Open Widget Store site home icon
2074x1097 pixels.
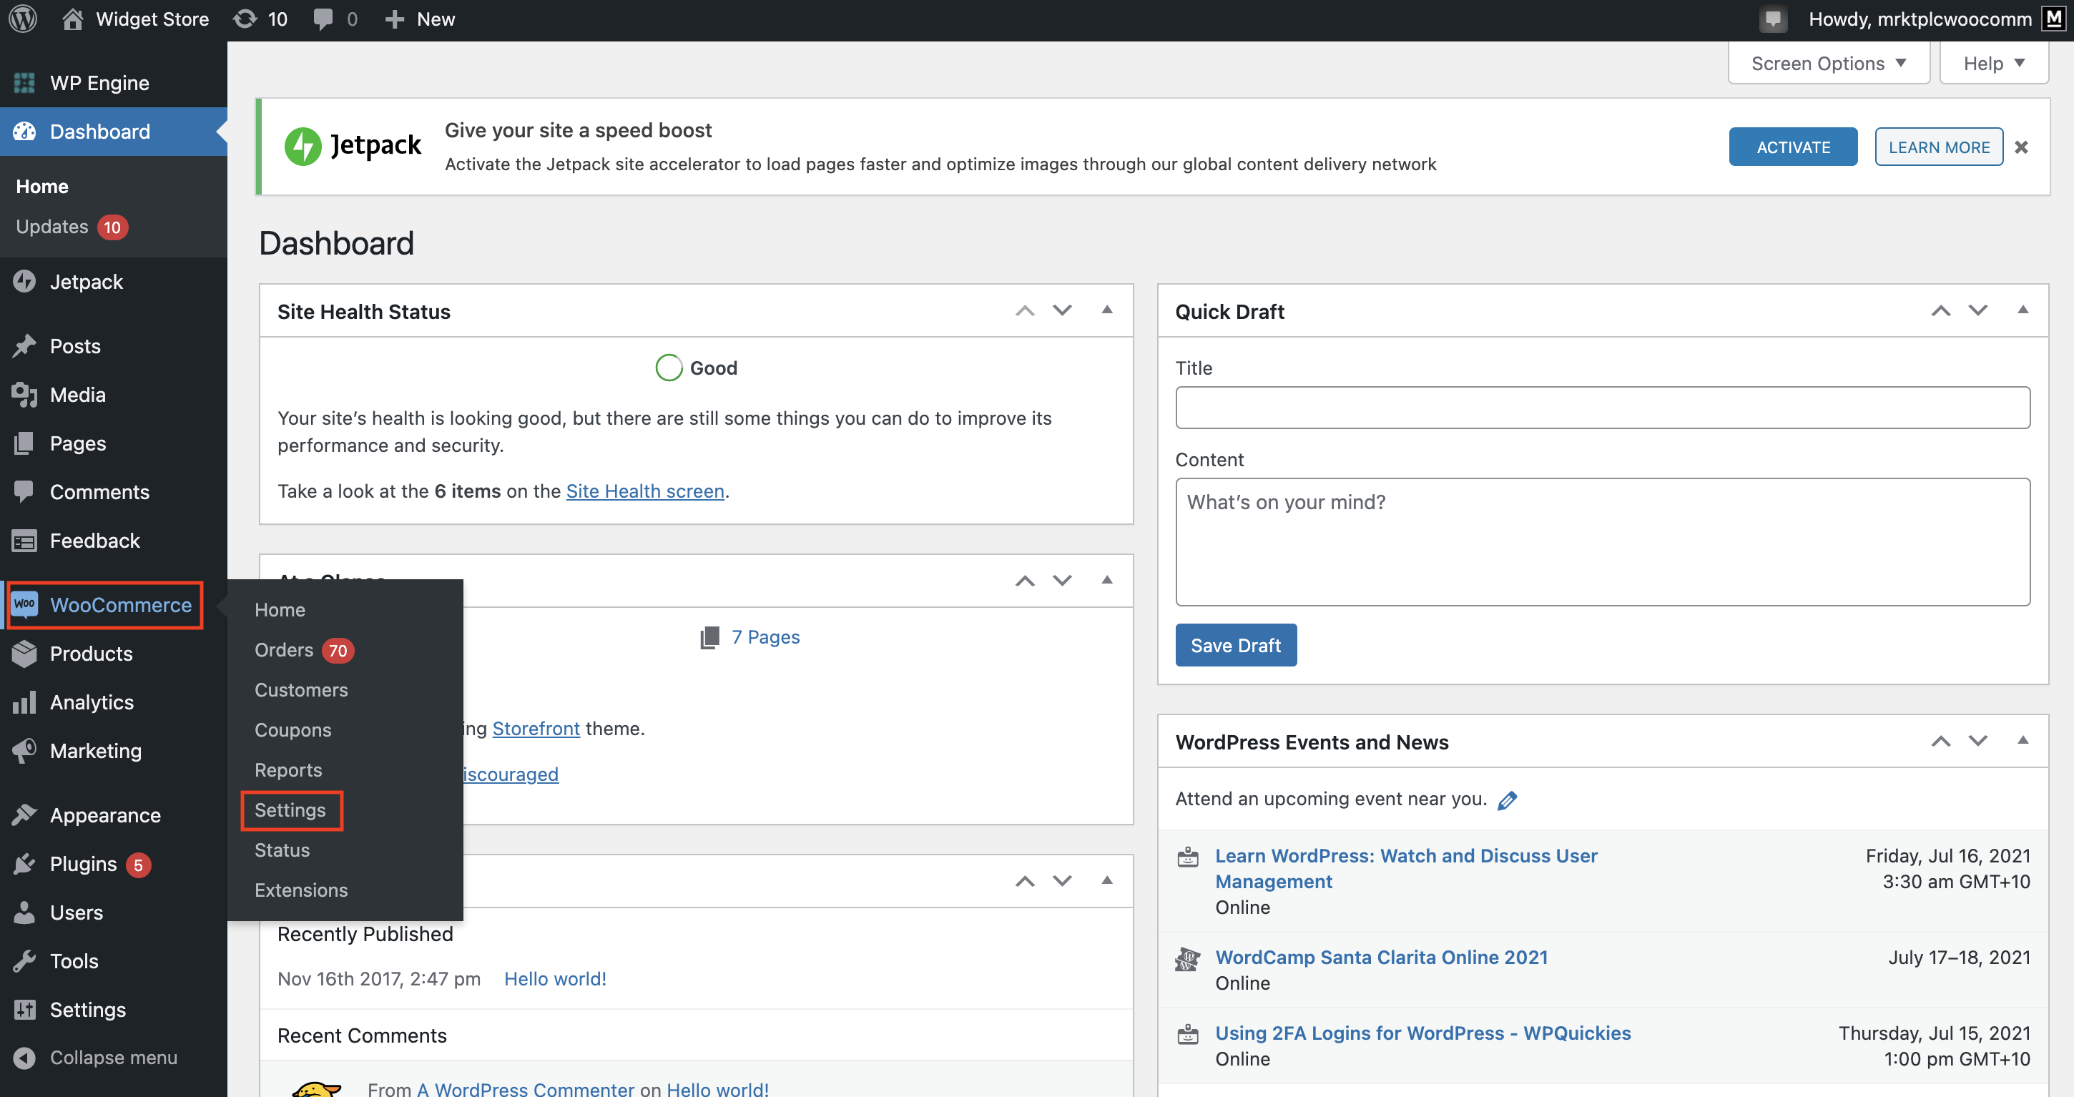pyautogui.click(x=72, y=19)
